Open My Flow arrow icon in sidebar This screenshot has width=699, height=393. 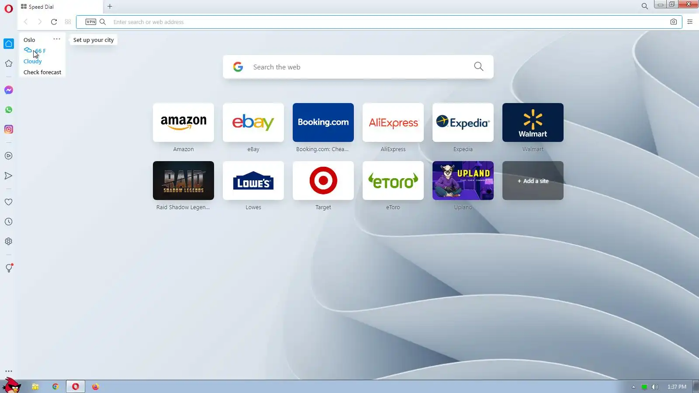click(9, 176)
